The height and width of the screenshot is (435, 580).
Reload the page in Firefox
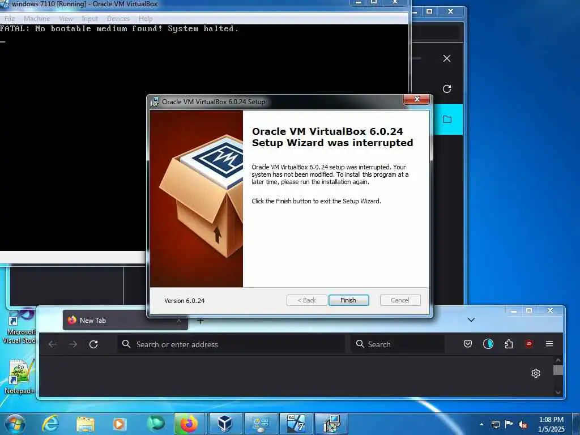(93, 344)
